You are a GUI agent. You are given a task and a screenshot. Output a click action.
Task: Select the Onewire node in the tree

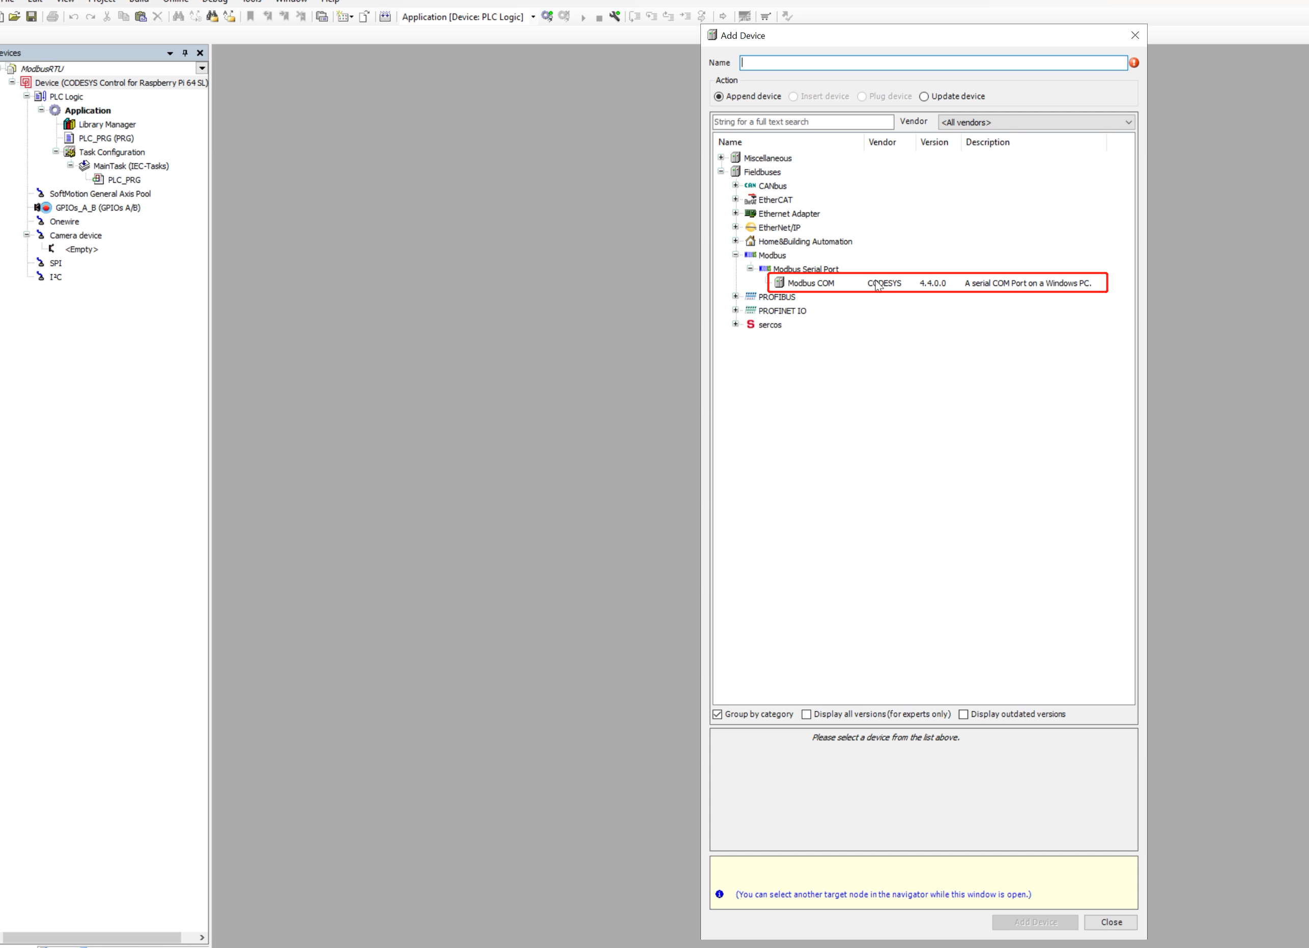click(x=64, y=221)
